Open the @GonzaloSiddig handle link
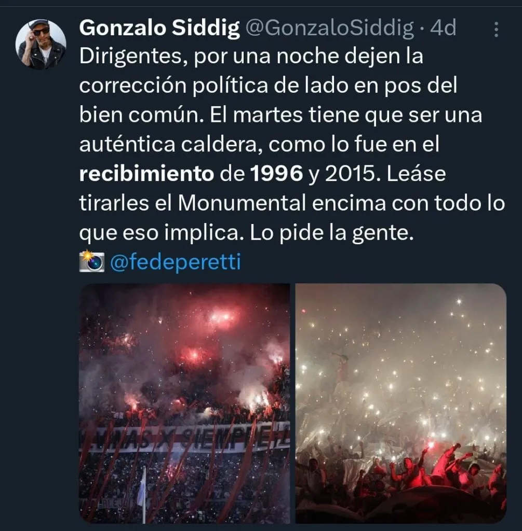 329,29
